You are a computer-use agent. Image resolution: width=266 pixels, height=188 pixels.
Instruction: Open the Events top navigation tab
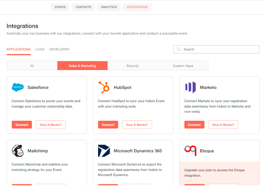tap(60, 7)
